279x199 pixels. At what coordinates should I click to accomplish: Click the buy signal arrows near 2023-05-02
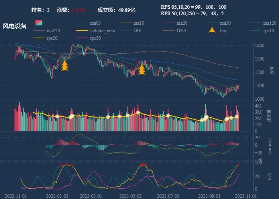point(141,69)
